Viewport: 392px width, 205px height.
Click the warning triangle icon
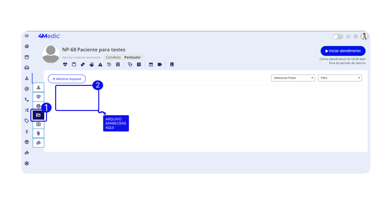100,65
